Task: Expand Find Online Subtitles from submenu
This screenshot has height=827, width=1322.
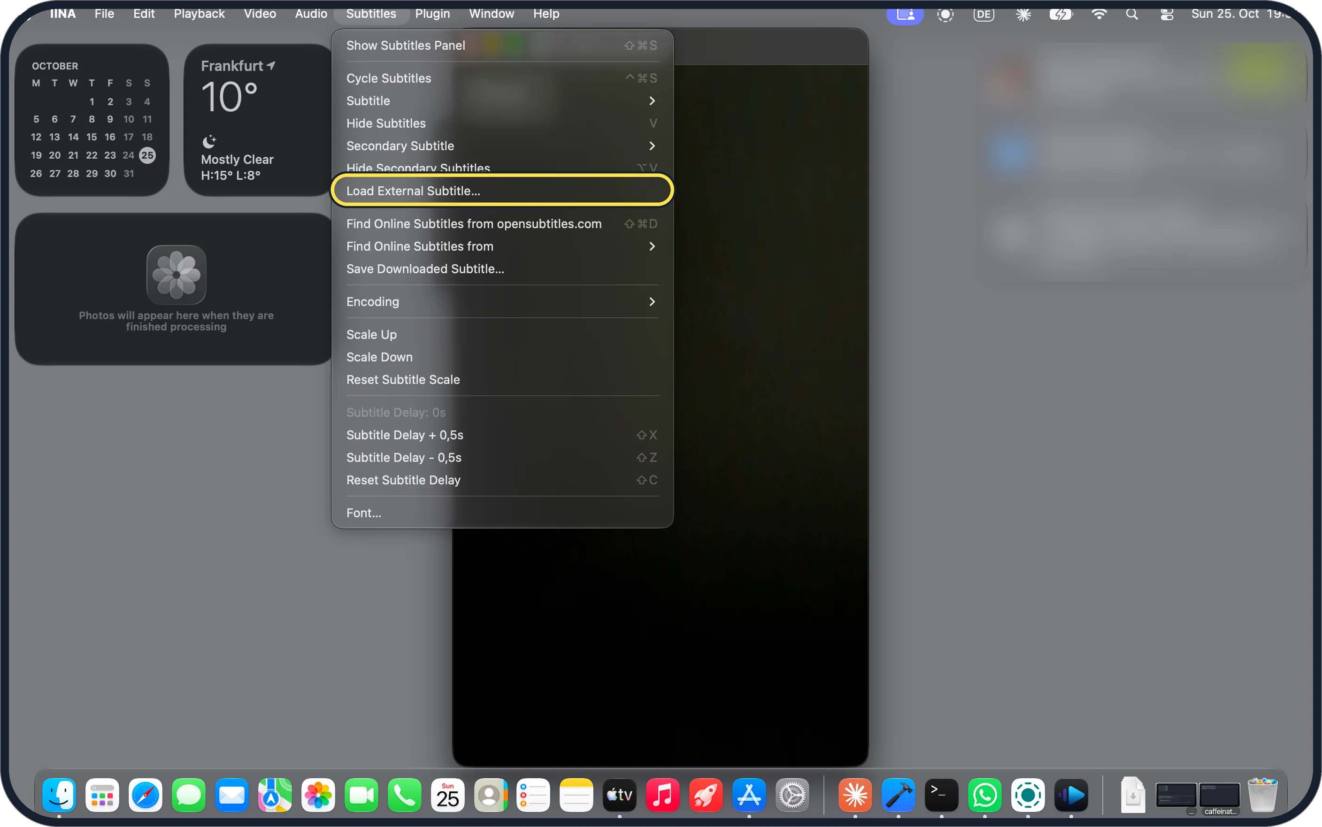Action: 502,247
